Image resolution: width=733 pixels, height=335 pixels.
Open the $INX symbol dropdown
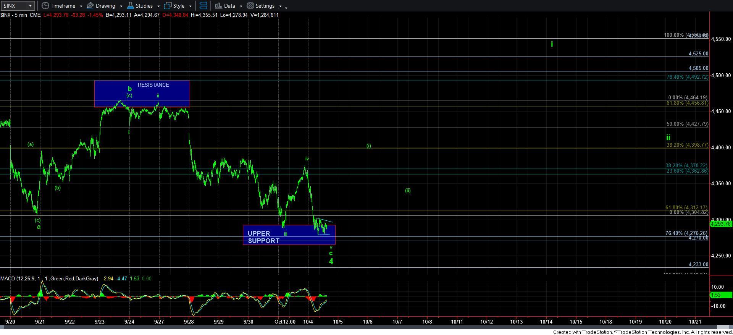31,6
